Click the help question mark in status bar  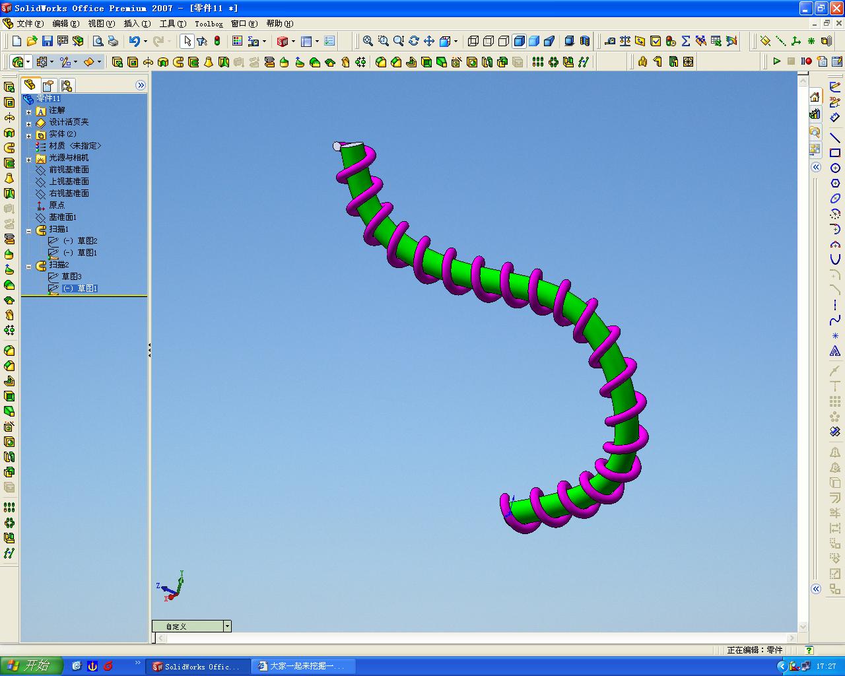pos(809,650)
